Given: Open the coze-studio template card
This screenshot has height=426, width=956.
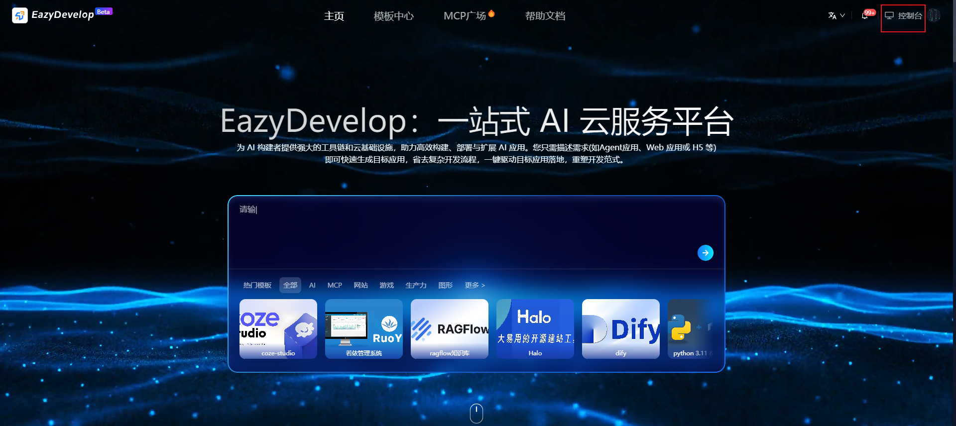Looking at the screenshot, I should click(278, 328).
